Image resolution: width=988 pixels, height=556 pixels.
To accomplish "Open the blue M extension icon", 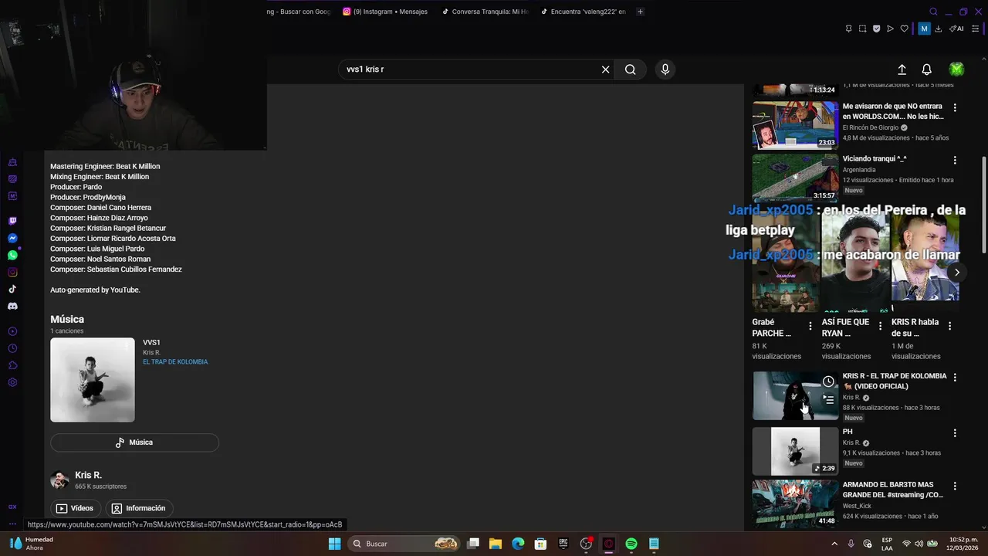I will (924, 29).
